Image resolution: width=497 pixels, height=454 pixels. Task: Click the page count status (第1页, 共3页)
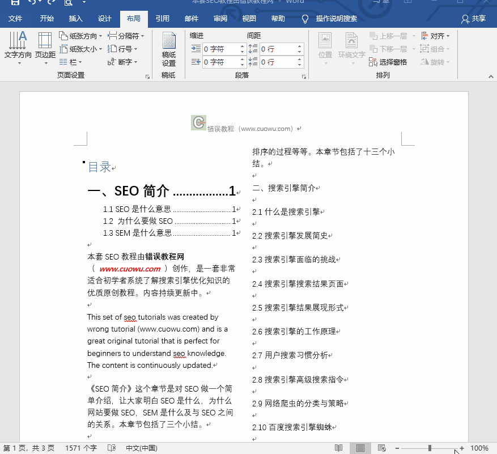click(29, 448)
